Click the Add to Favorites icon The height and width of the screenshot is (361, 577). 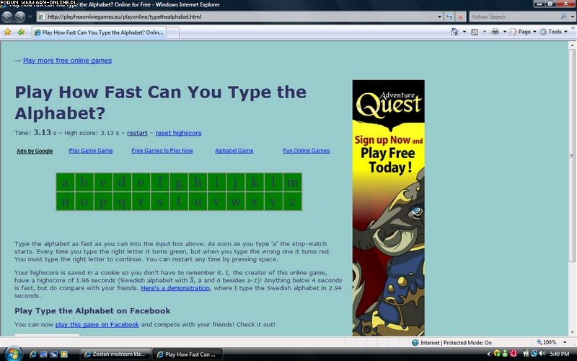click(21, 32)
